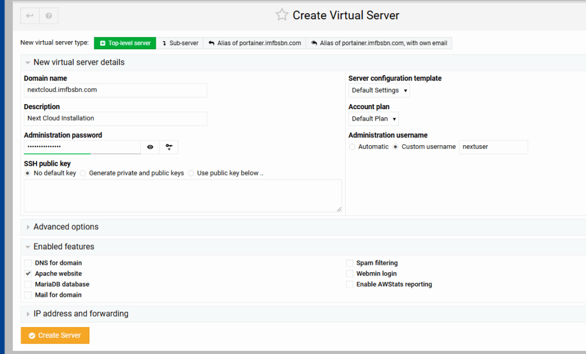Expand the Advanced options section
The width and height of the screenshot is (586, 354).
(x=66, y=227)
